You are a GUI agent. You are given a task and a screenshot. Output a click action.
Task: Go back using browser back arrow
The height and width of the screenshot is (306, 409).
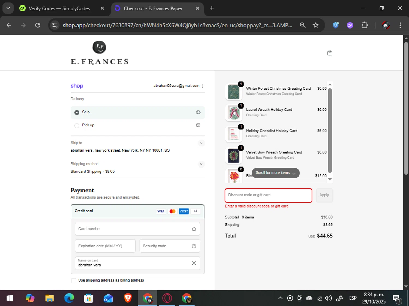tap(9, 25)
